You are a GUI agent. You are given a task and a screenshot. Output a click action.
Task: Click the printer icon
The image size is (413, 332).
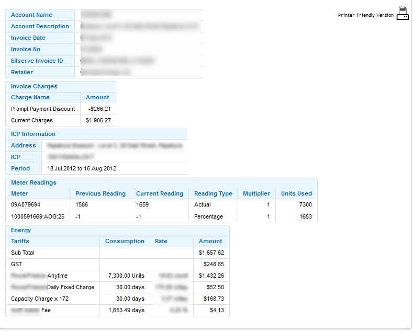[x=402, y=14]
